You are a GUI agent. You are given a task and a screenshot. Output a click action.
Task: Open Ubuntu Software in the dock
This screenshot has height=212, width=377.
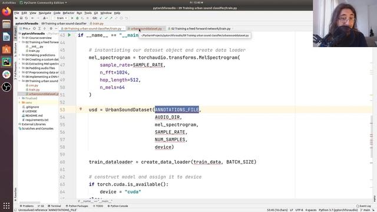tap(6, 49)
